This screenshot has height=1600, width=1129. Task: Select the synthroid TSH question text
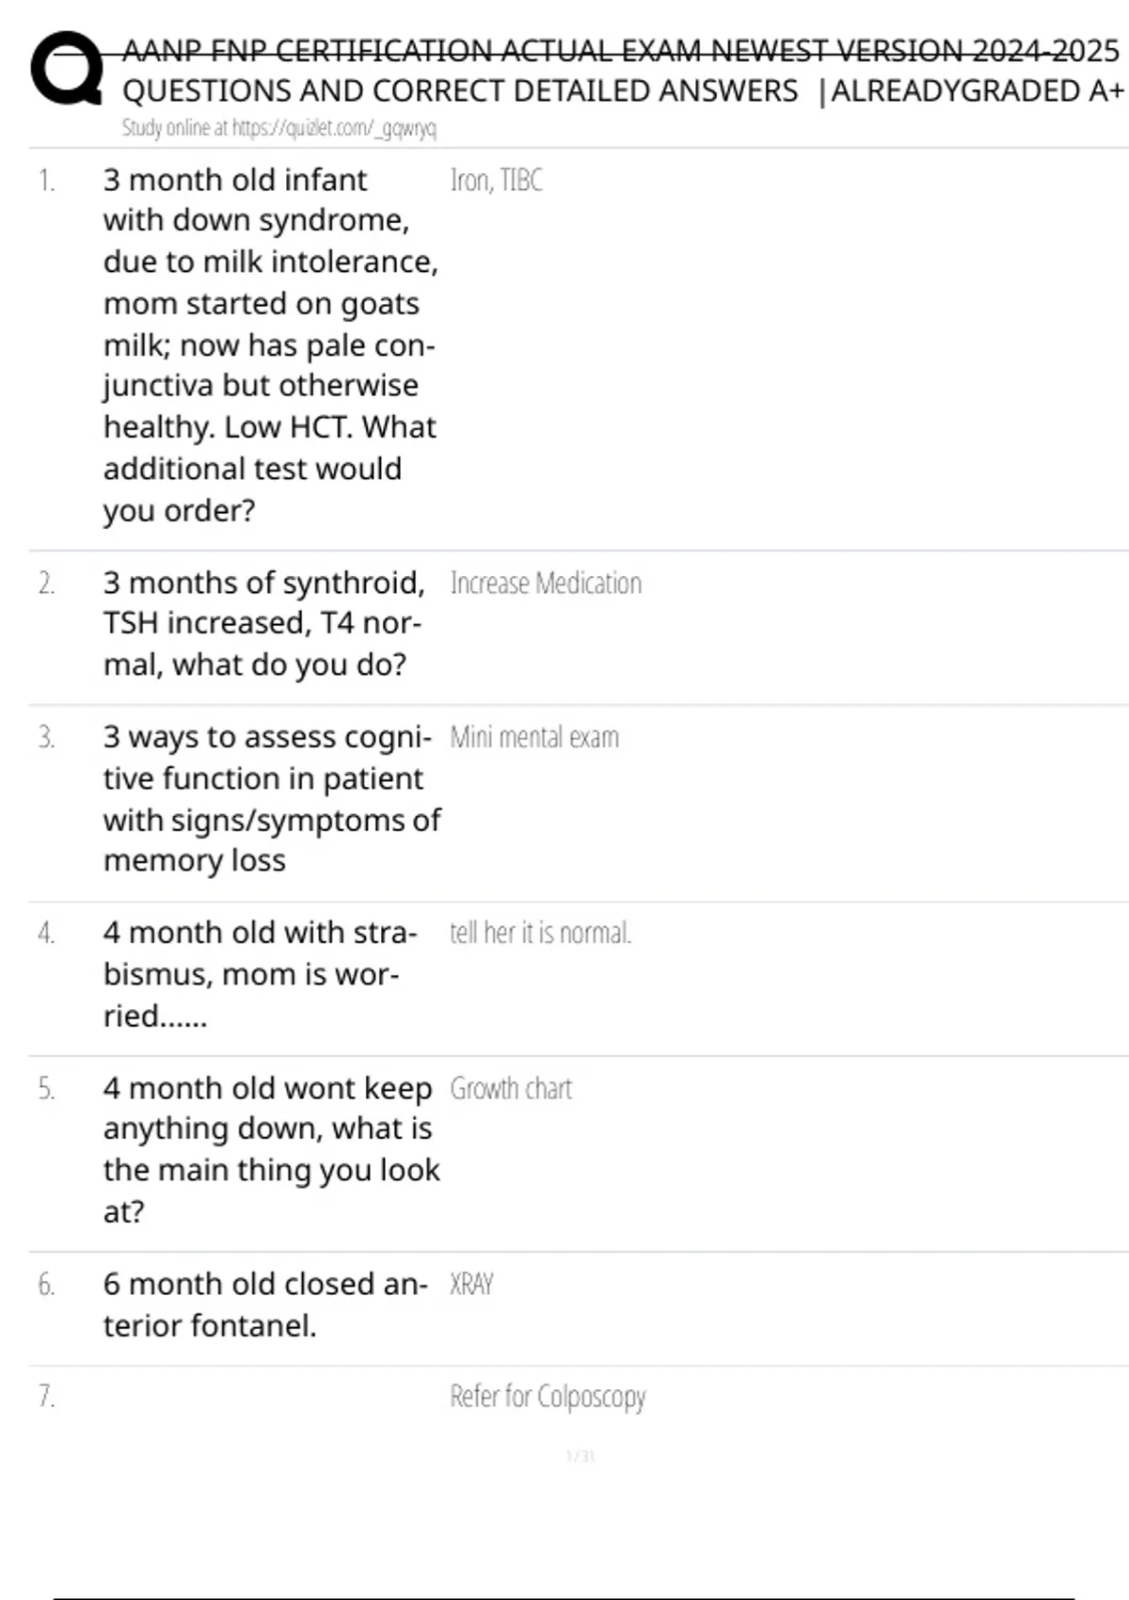[263, 623]
